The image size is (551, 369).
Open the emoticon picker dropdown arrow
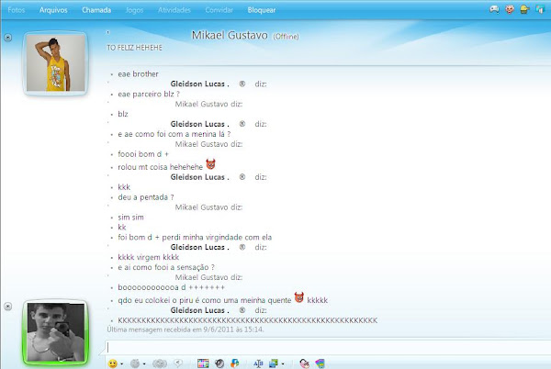[121, 363]
